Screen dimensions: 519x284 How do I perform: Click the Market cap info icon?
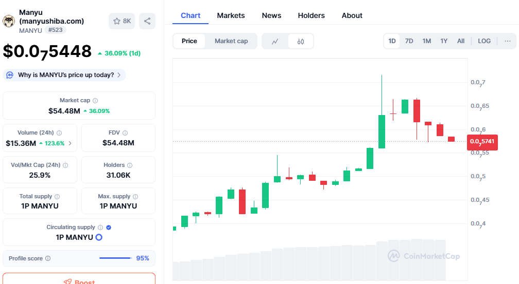pos(95,101)
